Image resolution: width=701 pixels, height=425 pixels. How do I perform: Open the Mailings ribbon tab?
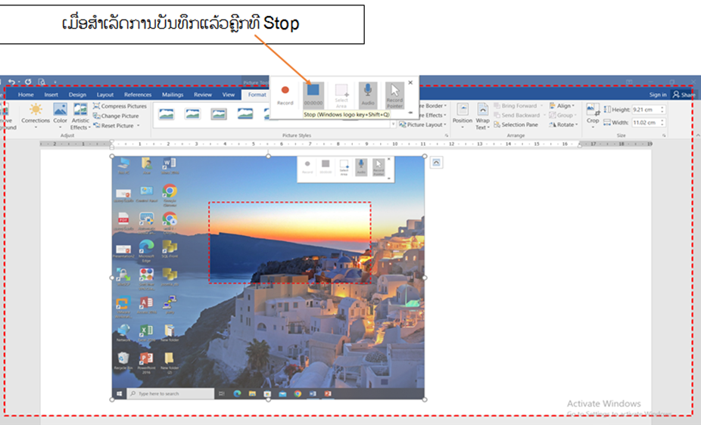172,95
